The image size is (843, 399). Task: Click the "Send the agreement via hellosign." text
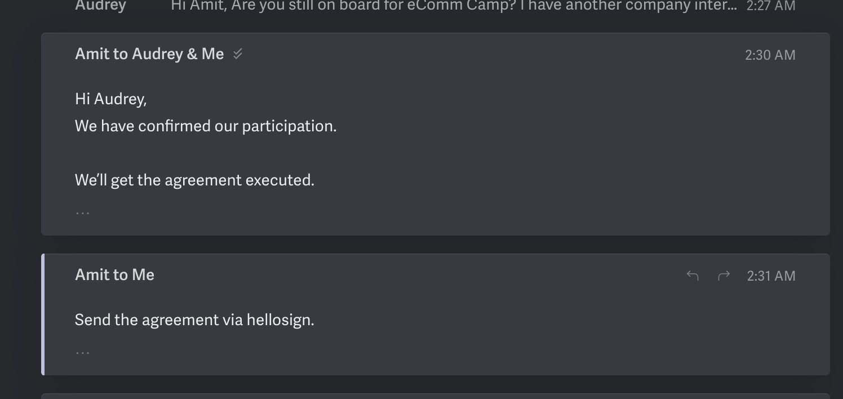coord(194,320)
